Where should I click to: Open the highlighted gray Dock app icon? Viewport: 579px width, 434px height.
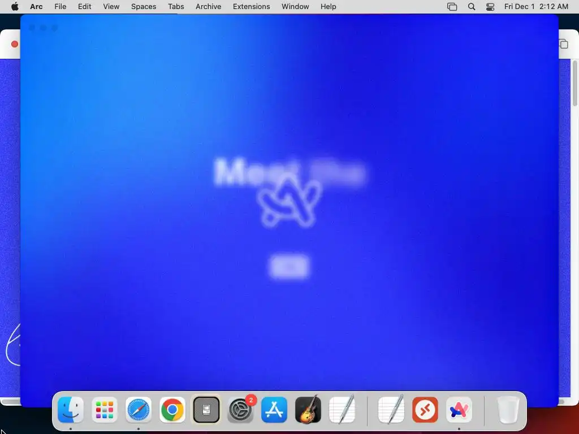click(206, 410)
